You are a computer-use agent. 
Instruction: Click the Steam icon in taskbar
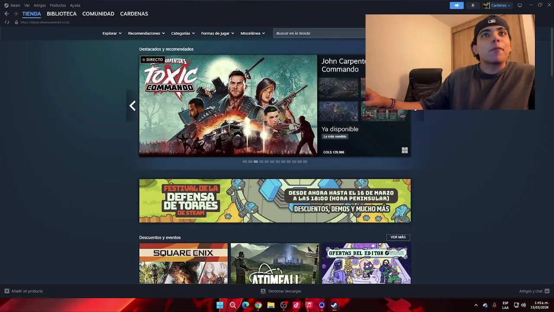334,305
